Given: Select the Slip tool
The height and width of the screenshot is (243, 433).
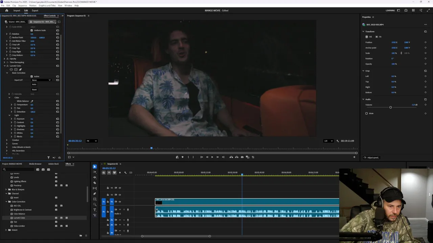Looking at the screenshot, I should [95, 188].
